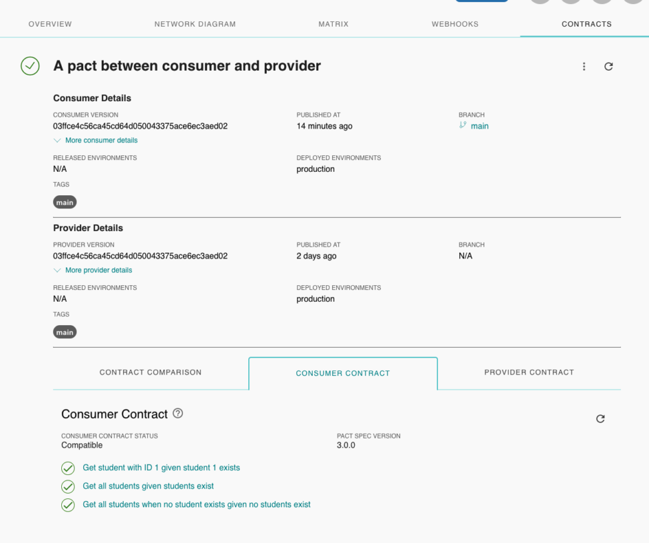This screenshot has height=543, width=649.
Task: Refresh the pact details at top
Action: pyautogui.click(x=608, y=67)
